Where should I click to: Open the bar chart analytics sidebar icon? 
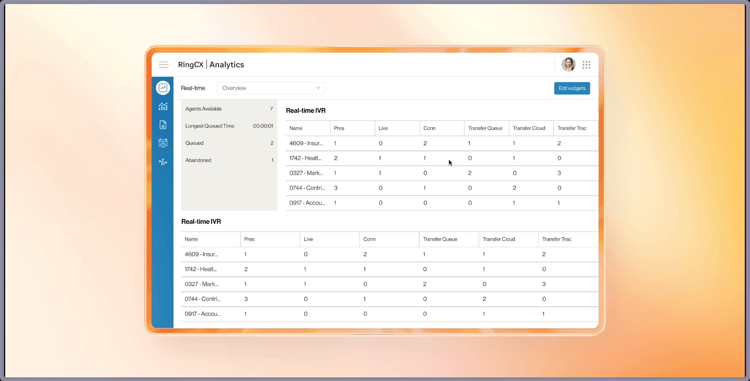pos(163,107)
